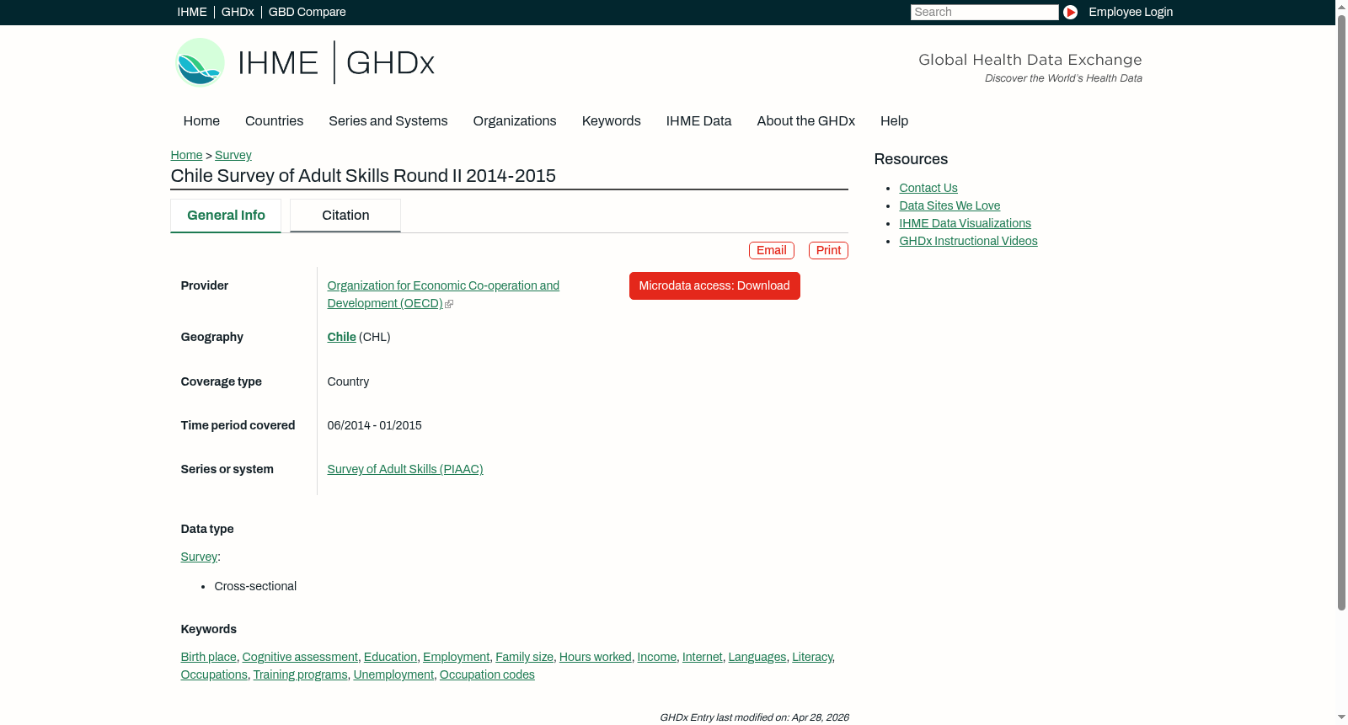Click the GHDx Entry last modified date text
Viewport: 1348px width, 725px height.
[x=754, y=717]
